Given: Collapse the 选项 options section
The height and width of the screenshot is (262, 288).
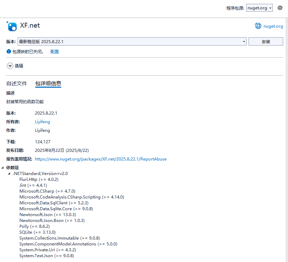Looking at the screenshot, I should tap(10, 66).
